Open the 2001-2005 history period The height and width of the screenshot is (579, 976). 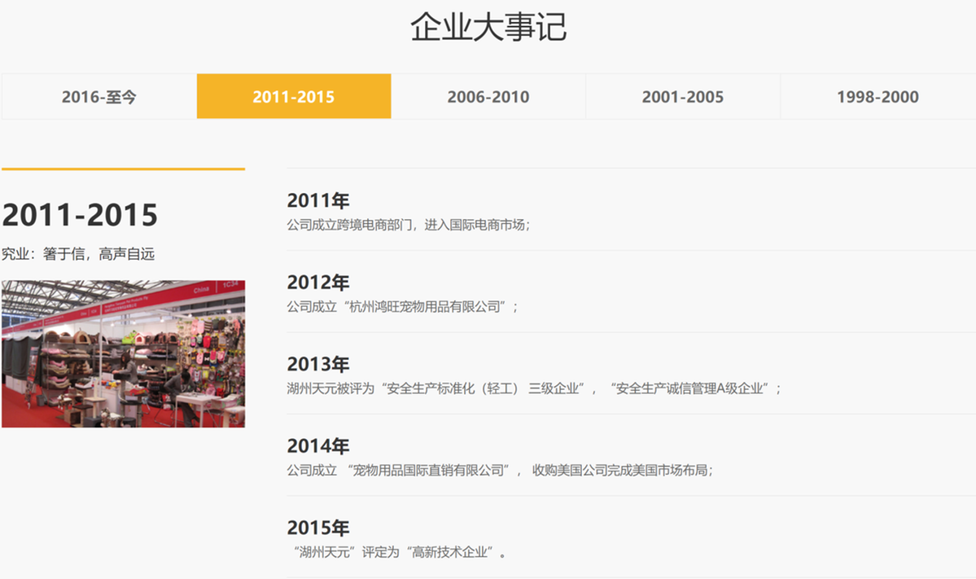coord(683,96)
